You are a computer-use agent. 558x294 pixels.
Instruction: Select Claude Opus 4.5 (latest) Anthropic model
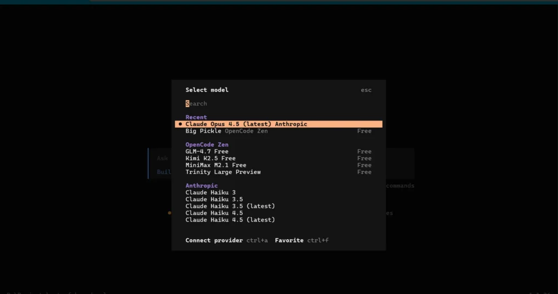tap(246, 124)
